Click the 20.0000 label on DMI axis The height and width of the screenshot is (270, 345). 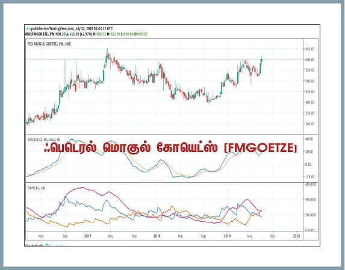point(311,215)
